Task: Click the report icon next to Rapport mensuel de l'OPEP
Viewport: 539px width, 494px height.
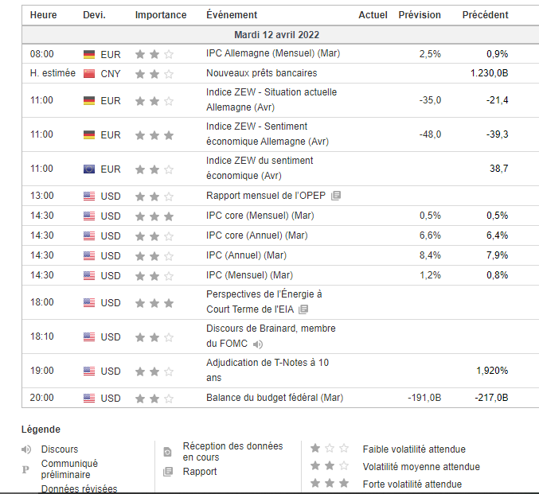Action: [336, 196]
